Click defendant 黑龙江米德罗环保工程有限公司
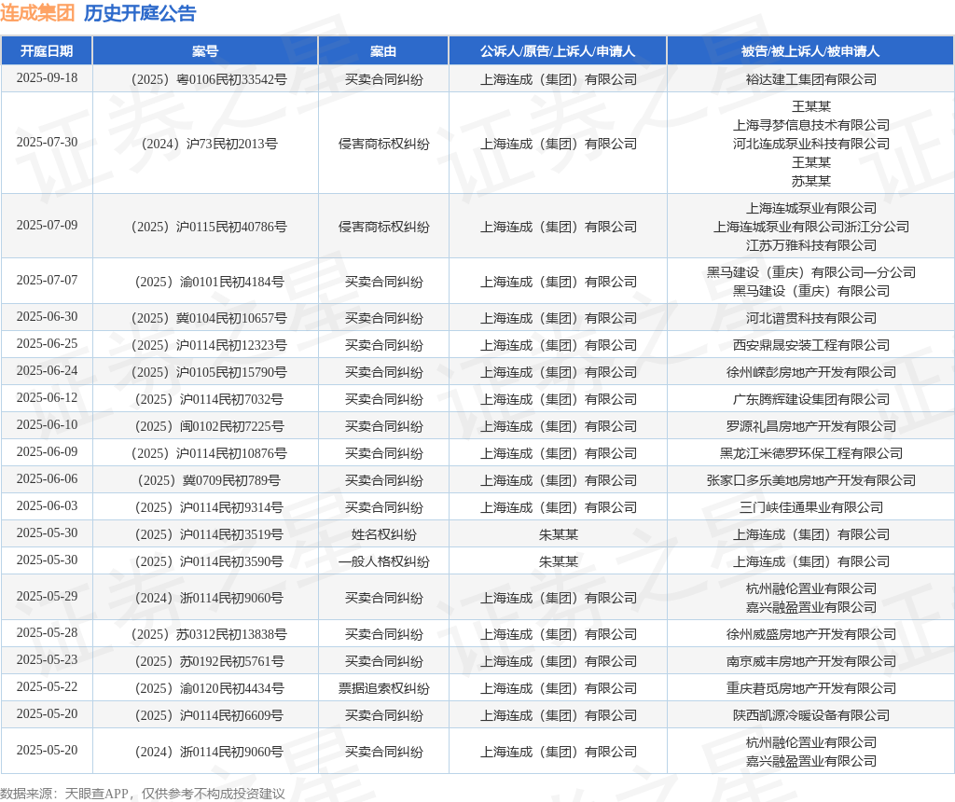The image size is (955, 802). click(x=810, y=453)
